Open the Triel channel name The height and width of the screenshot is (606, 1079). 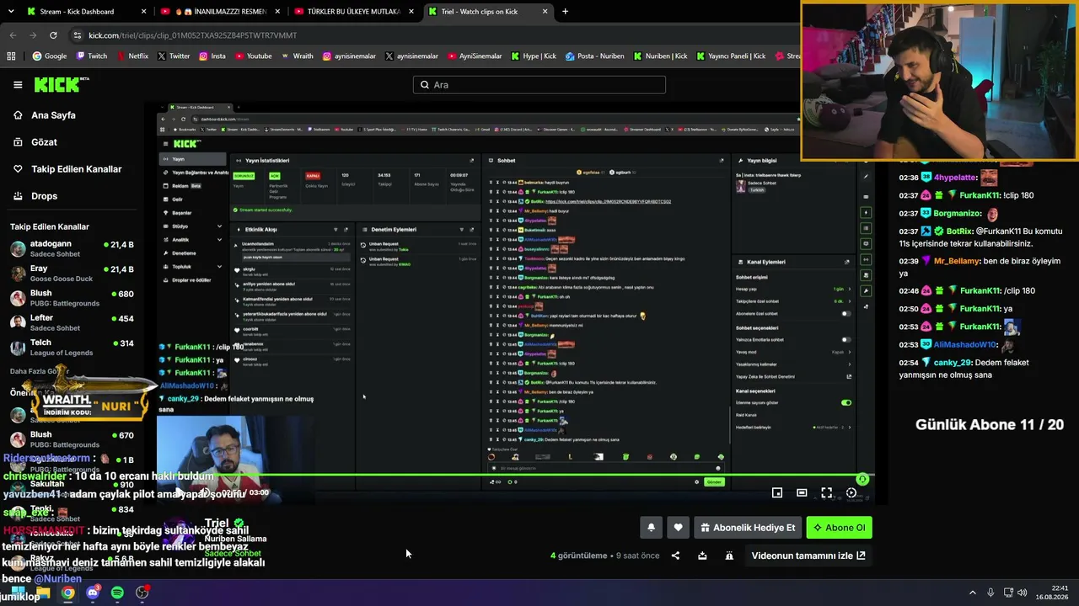coord(217,524)
